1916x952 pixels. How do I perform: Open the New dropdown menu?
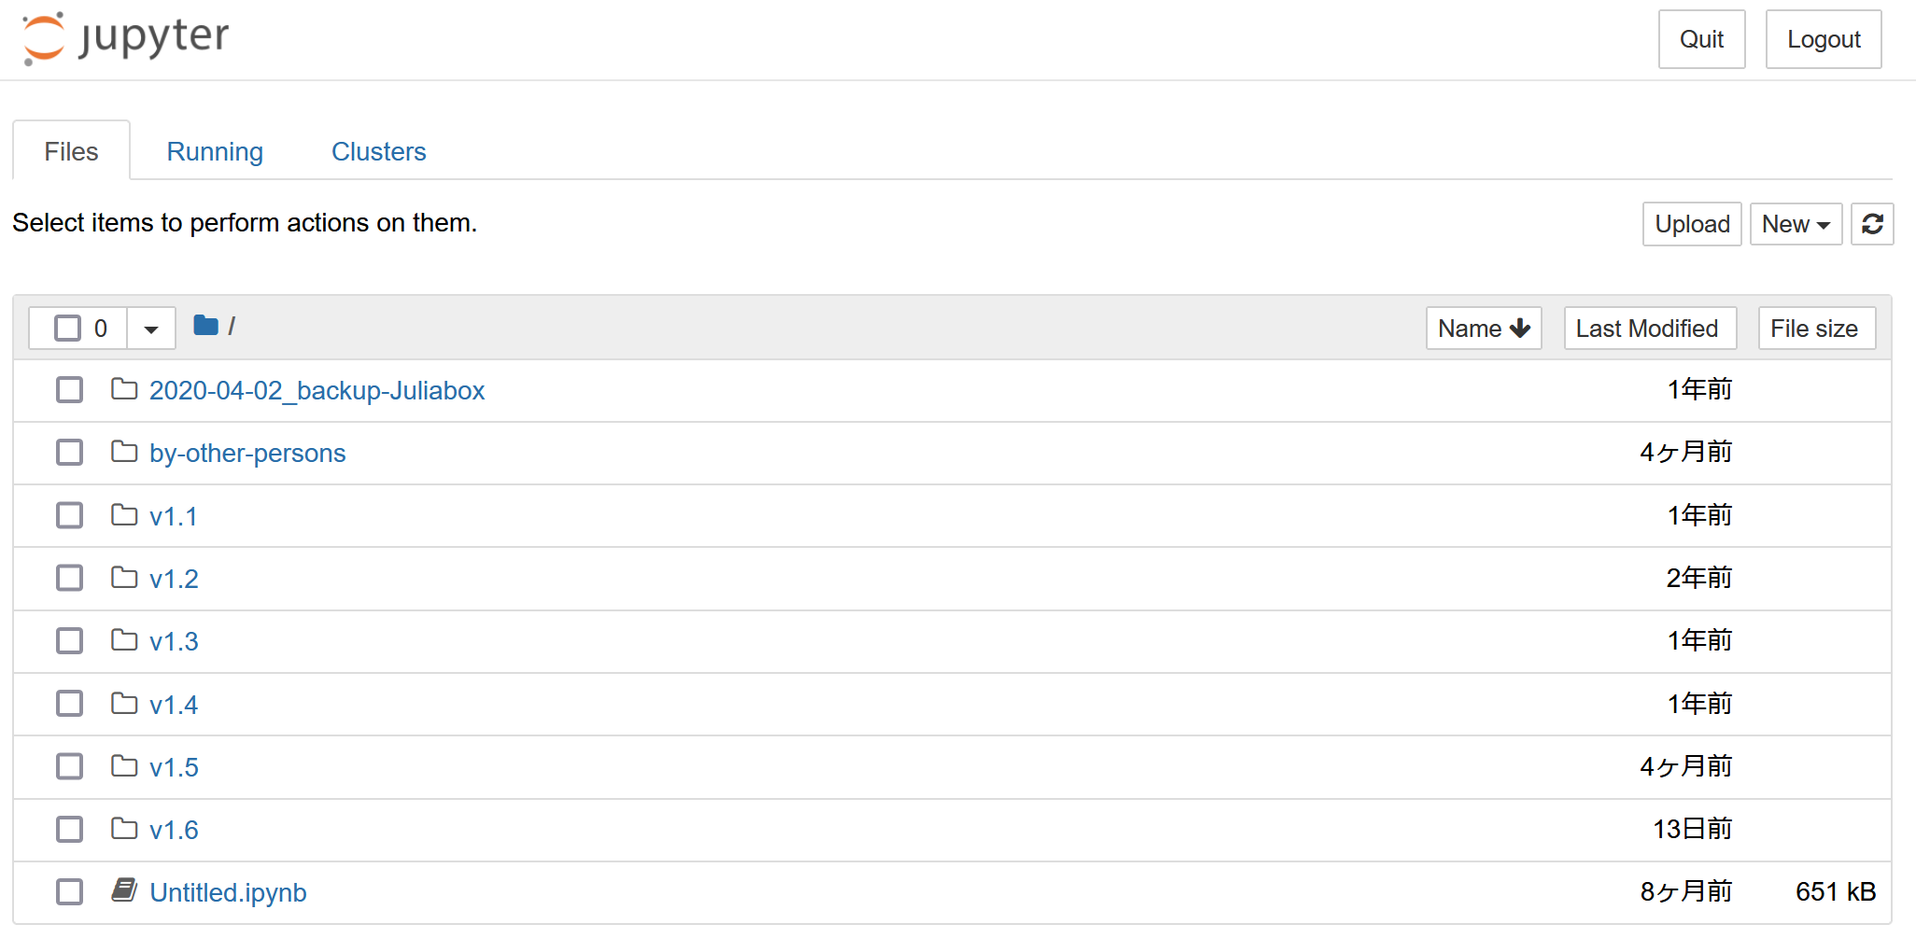[1795, 224]
